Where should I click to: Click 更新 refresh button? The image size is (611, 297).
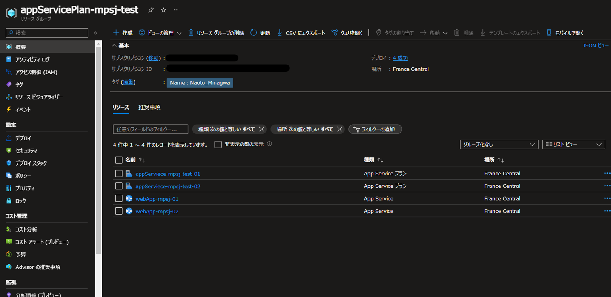(260, 33)
